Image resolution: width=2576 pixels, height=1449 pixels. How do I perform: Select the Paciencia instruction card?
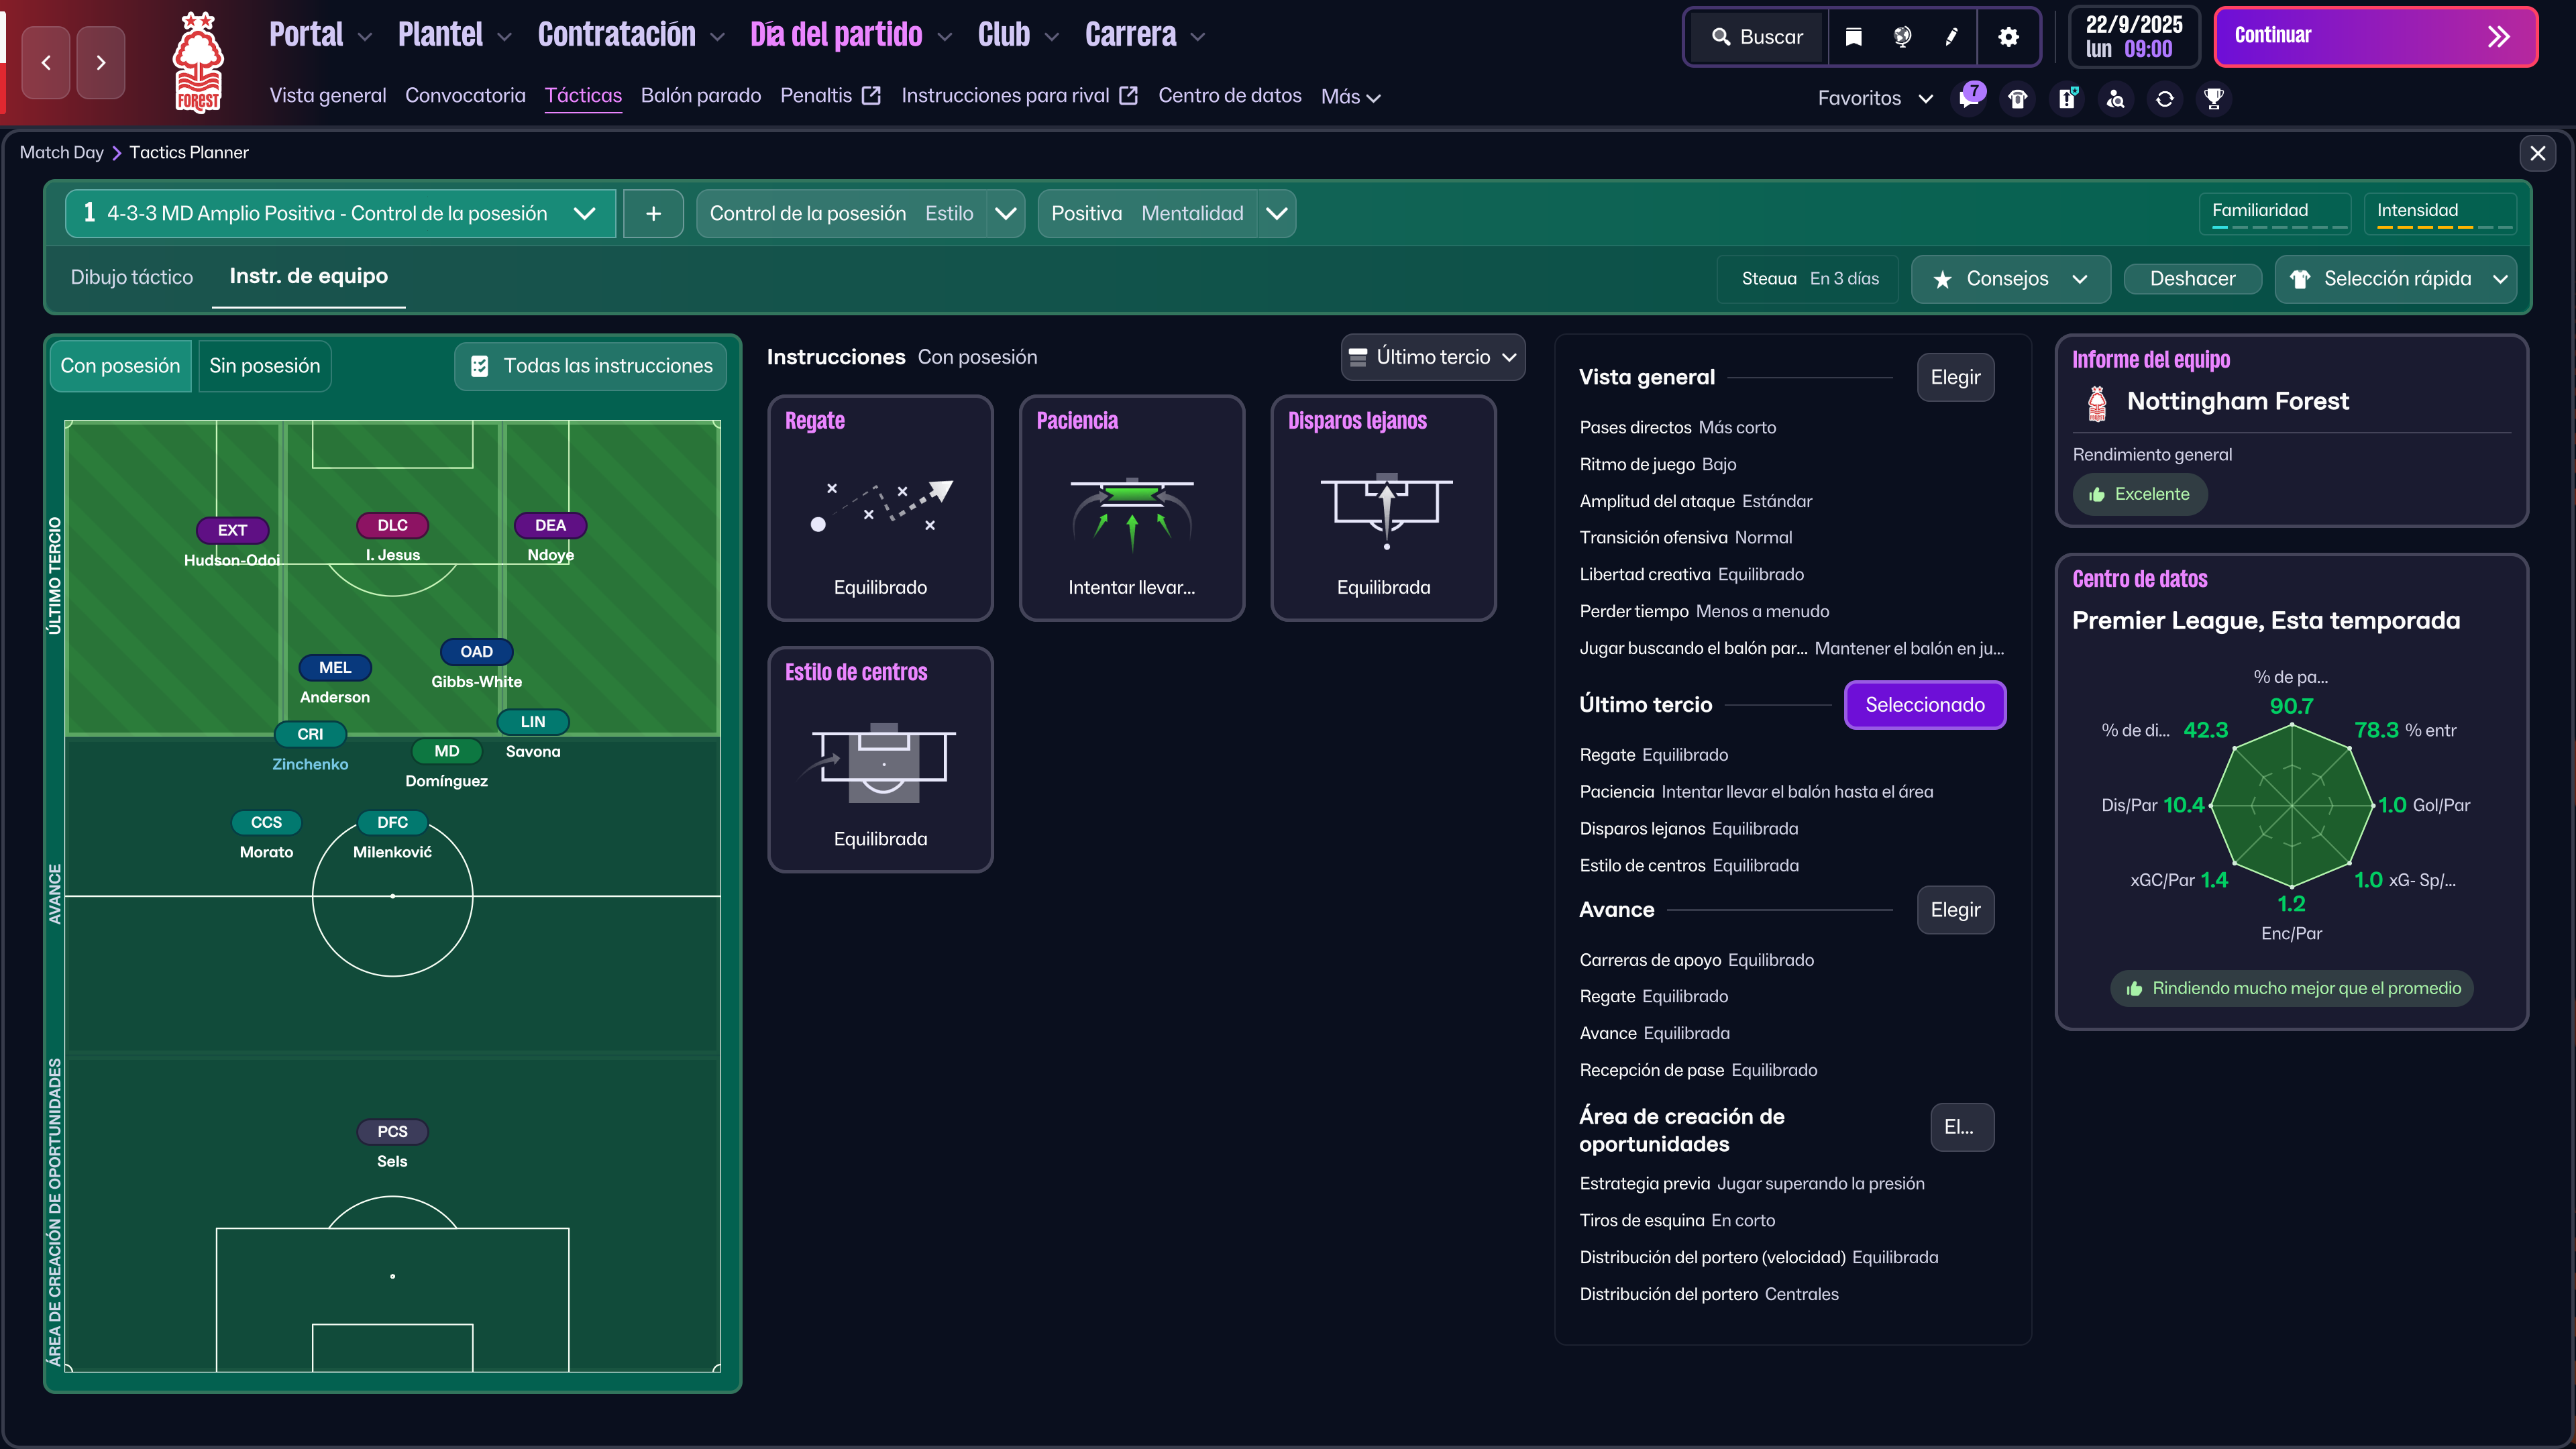coord(1131,508)
